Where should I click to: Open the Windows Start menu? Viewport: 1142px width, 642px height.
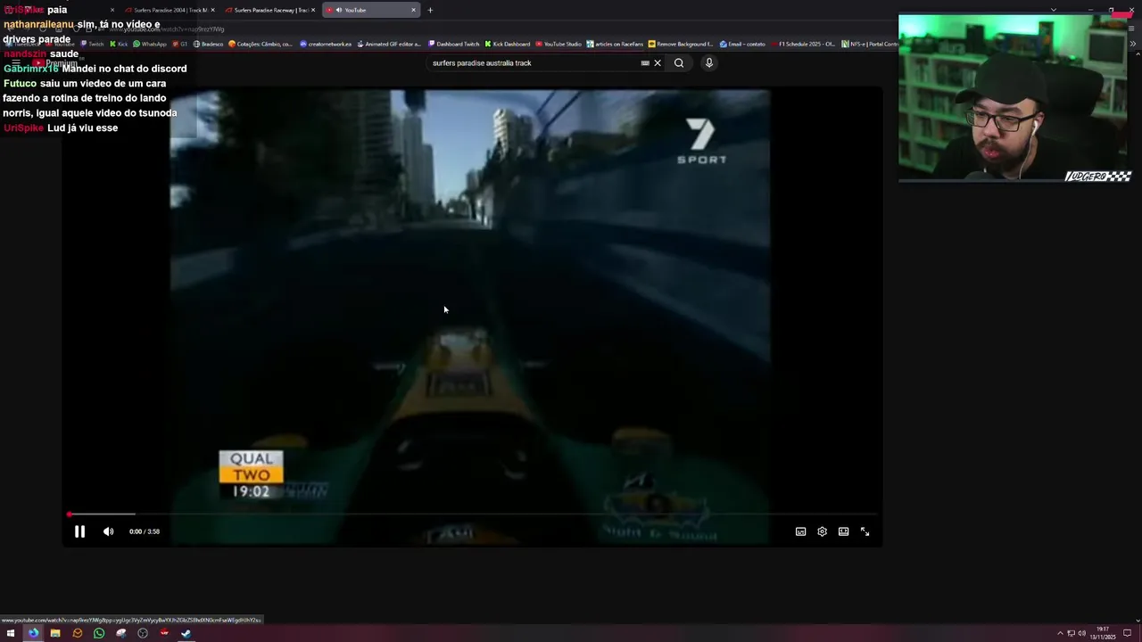pyautogui.click(x=11, y=633)
